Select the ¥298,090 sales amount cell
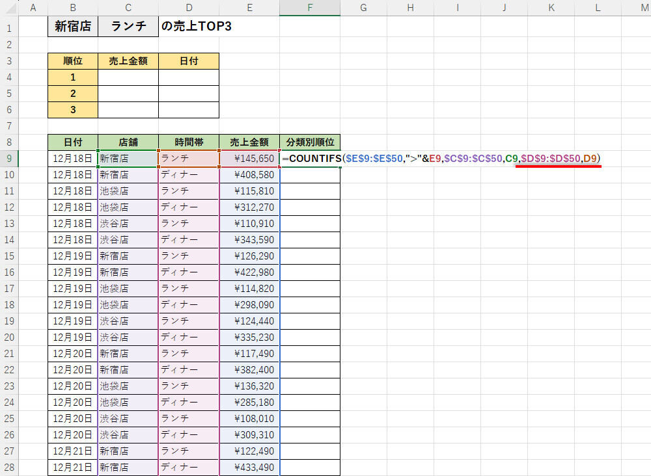This screenshot has width=651, height=476. click(x=249, y=305)
